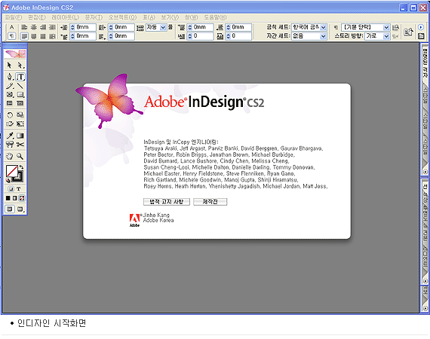The width and height of the screenshot is (430, 339).
Task: Select the Rectangle tool
Action: 20,95
